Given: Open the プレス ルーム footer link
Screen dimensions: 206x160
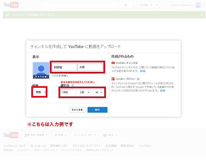Looking at the screenshot, I should (x=38, y=146).
